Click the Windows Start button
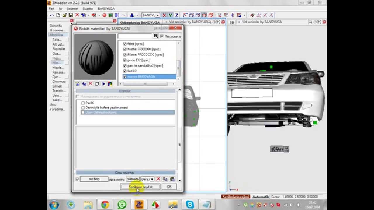Screen dimensions: 374x210 tap(54, 205)
